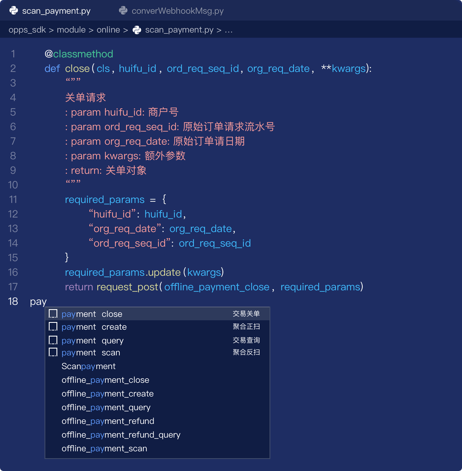
Task: Click line number 11 in gutter
Action: pos(13,200)
